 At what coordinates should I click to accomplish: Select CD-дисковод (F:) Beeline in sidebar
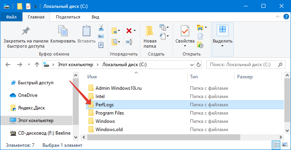pos(44,133)
